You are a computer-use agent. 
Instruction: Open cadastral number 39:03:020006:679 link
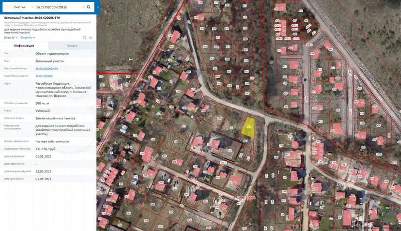pos(46,69)
